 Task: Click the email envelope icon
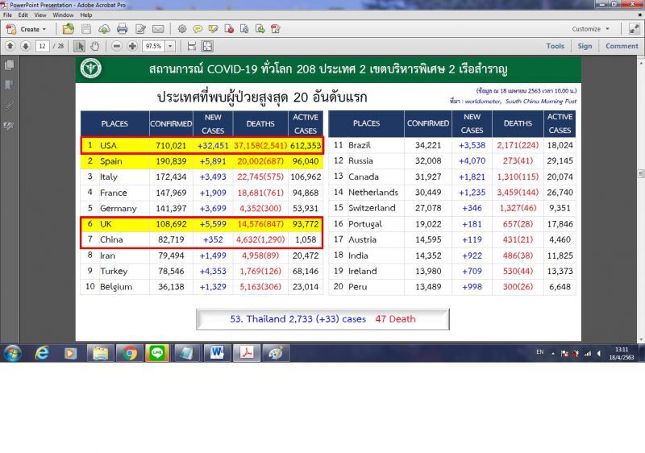pyautogui.click(x=158, y=29)
